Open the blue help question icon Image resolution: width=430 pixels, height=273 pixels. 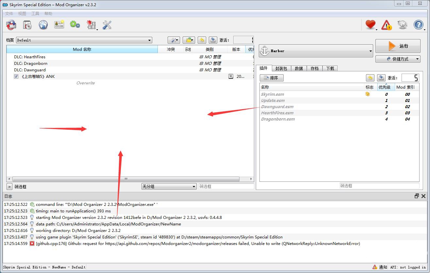pyautogui.click(x=419, y=25)
